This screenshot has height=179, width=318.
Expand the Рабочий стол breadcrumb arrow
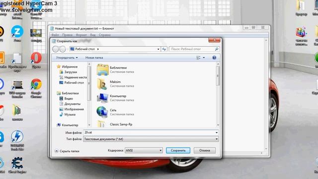point(98,49)
